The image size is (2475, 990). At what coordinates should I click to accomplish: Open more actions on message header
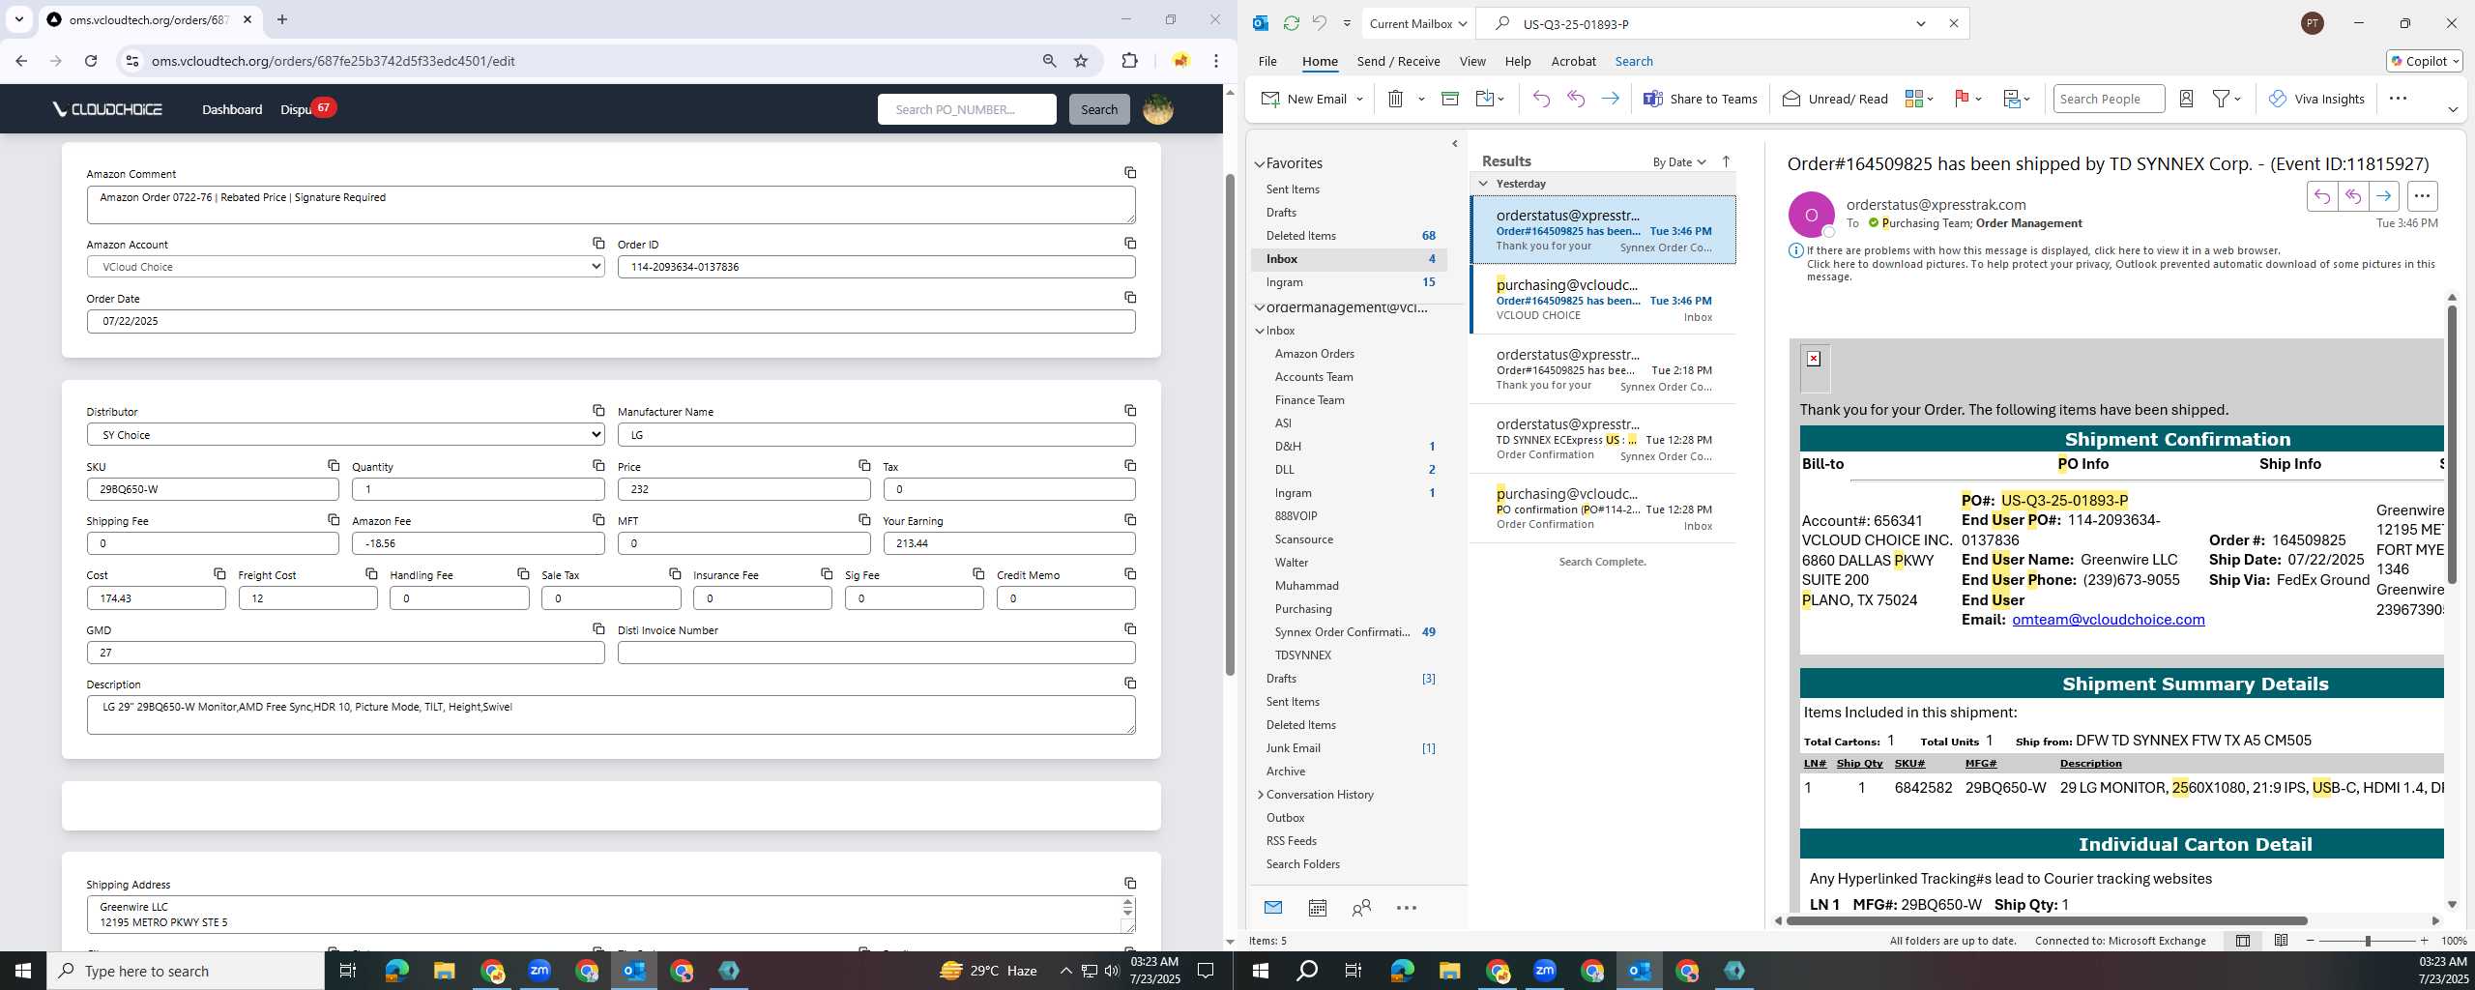tap(2421, 196)
